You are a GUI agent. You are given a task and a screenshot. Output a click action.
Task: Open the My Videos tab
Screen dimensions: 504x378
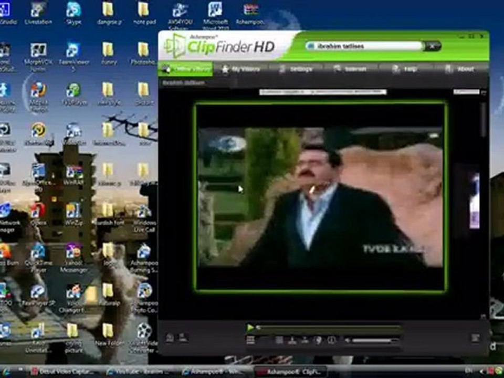(240, 69)
